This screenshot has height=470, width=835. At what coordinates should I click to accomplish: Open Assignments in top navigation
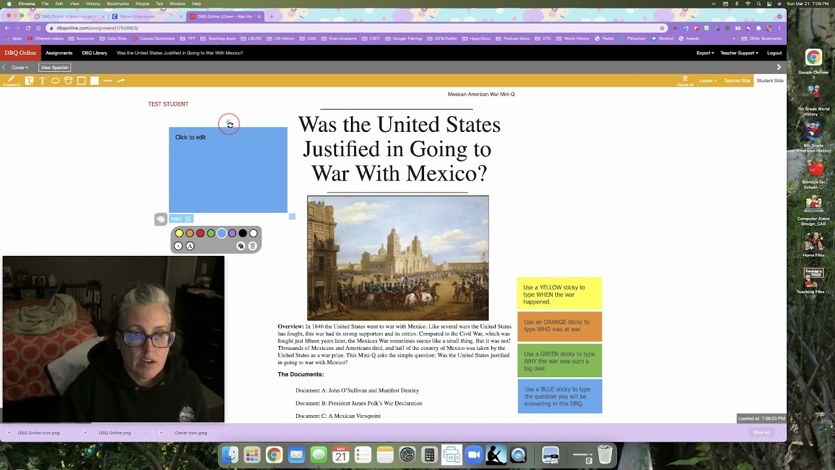tap(59, 53)
